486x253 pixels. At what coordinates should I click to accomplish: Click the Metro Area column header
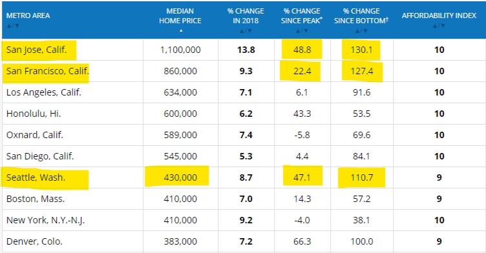pos(28,15)
